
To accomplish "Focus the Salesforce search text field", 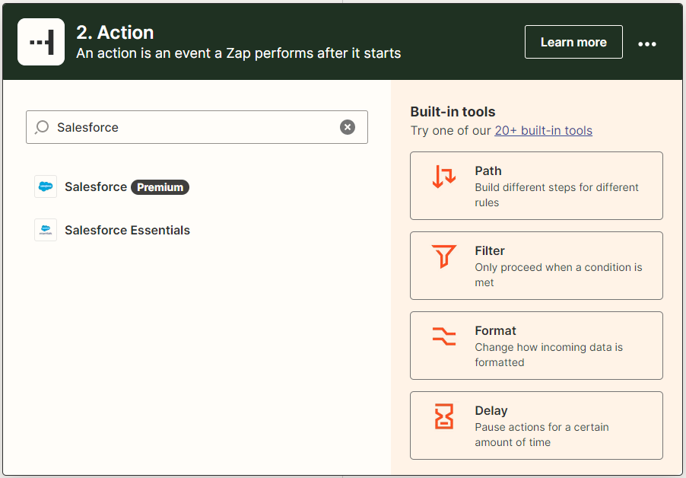I will [x=190, y=127].
